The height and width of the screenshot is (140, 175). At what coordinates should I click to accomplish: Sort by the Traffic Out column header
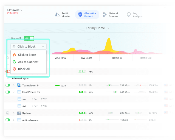pos(145,58)
